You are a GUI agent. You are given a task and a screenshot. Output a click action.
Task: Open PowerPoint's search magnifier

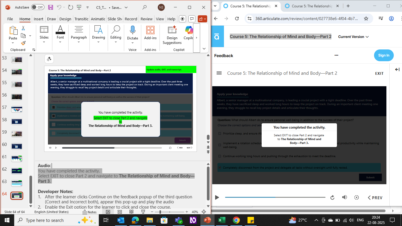[144, 7]
